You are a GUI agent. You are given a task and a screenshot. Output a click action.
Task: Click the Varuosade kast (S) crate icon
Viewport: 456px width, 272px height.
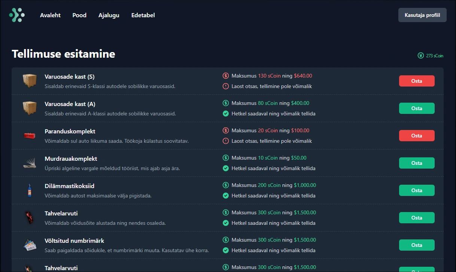(x=29, y=81)
